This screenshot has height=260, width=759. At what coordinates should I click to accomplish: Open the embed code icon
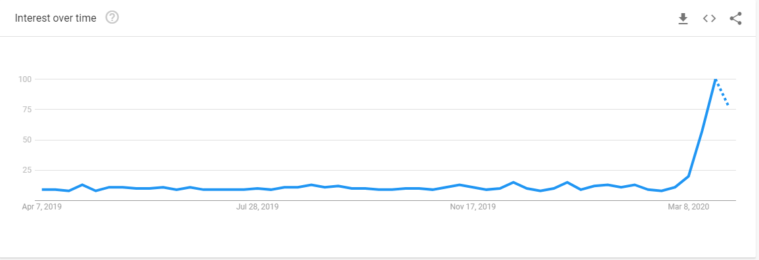709,18
